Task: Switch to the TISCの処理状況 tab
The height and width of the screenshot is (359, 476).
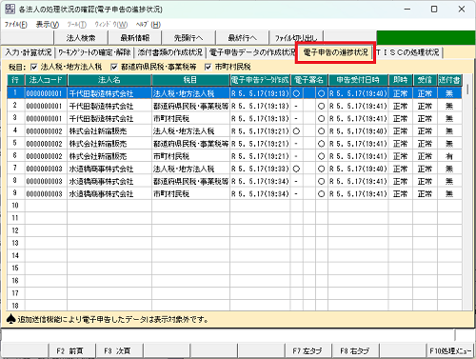Action: pos(408,52)
